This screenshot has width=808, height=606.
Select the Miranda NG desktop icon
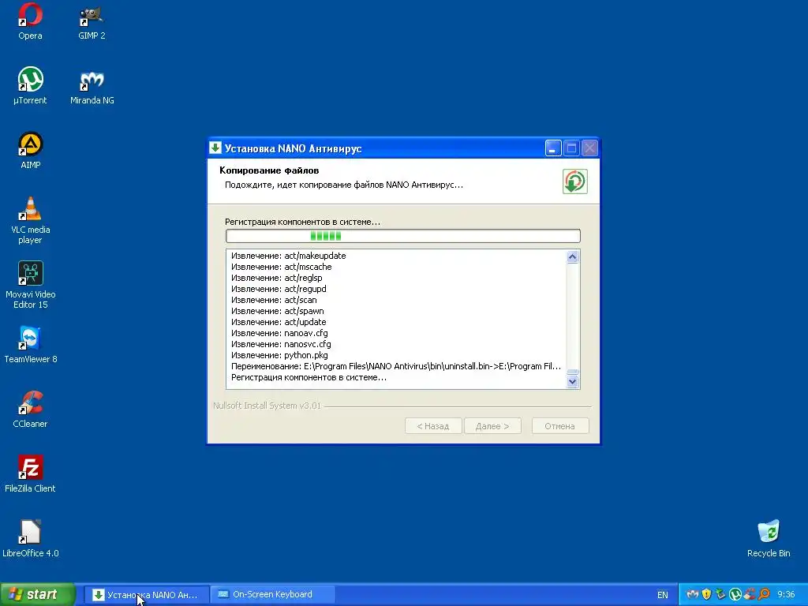[92, 86]
